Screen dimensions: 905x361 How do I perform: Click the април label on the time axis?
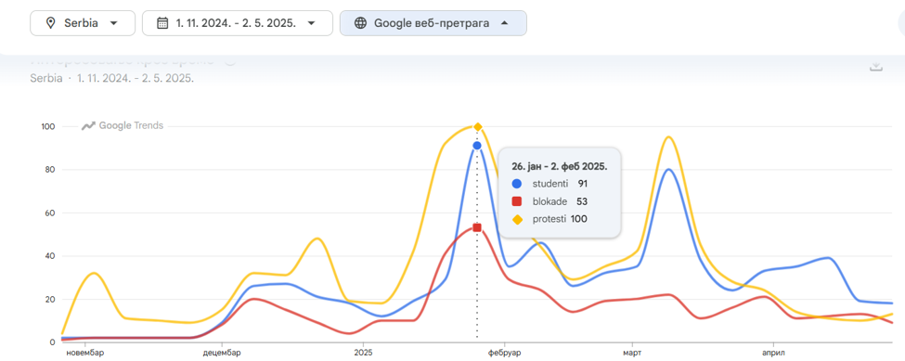(773, 353)
